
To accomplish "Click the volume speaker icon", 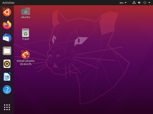I will 139,3.
